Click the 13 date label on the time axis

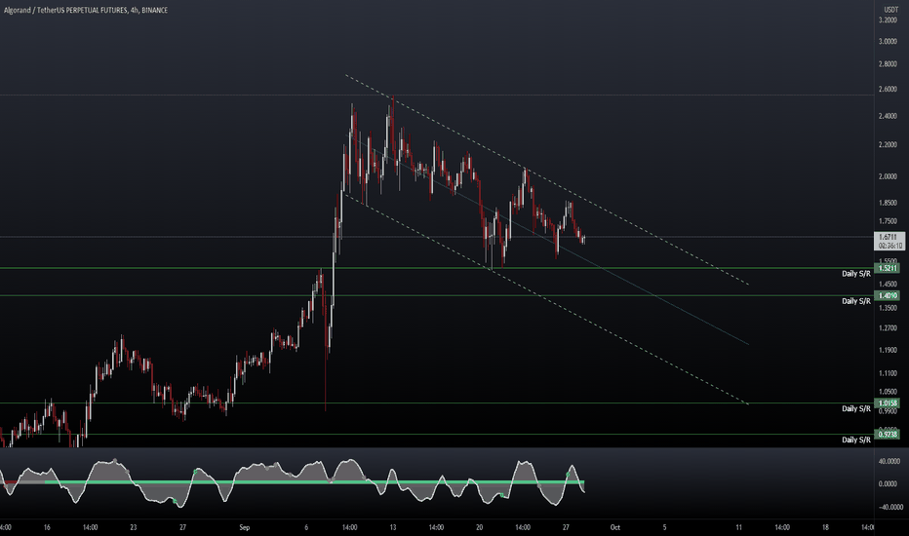(392, 528)
